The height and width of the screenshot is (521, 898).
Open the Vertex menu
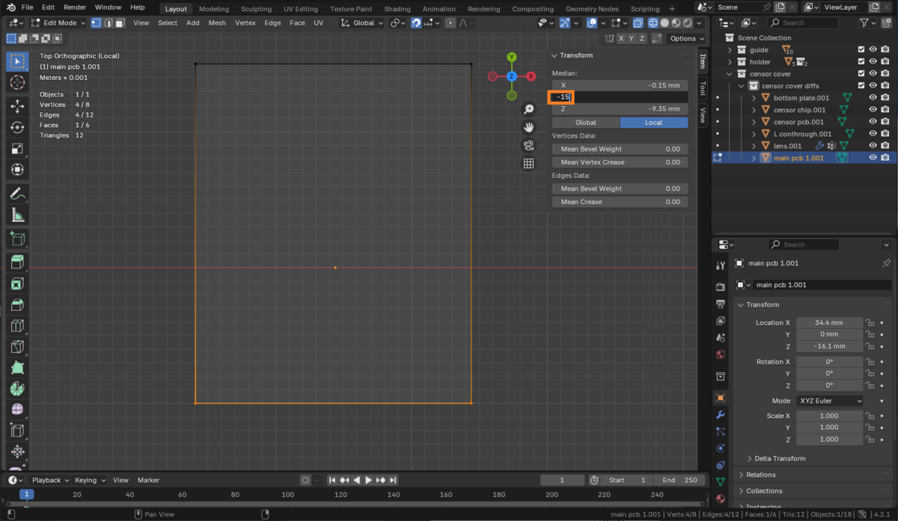(245, 22)
